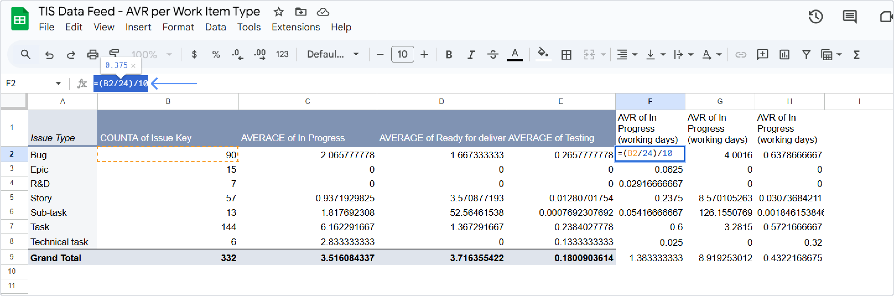Toggle bold formatting

(x=449, y=54)
